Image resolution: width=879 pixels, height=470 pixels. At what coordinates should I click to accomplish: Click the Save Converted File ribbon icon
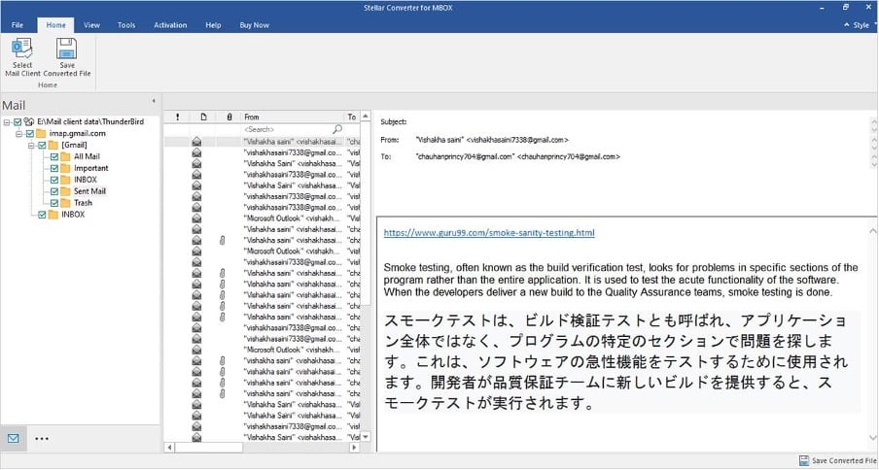[x=66, y=50]
